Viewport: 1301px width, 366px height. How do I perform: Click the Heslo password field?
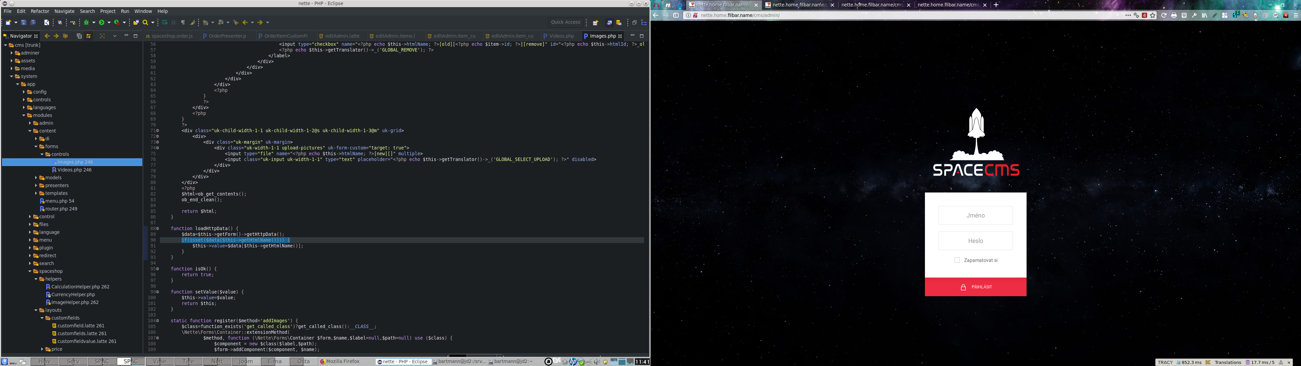pos(975,241)
